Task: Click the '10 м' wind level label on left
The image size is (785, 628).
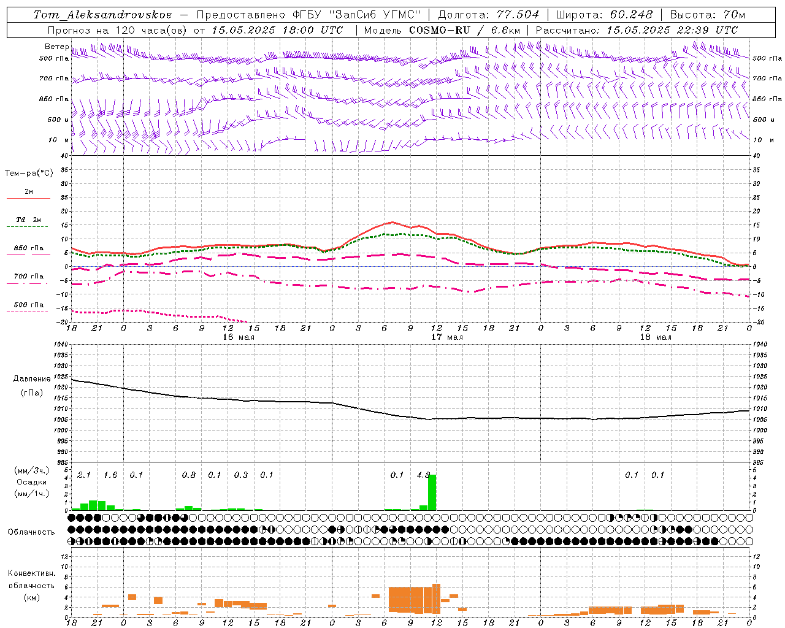Action: pyautogui.click(x=59, y=140)
